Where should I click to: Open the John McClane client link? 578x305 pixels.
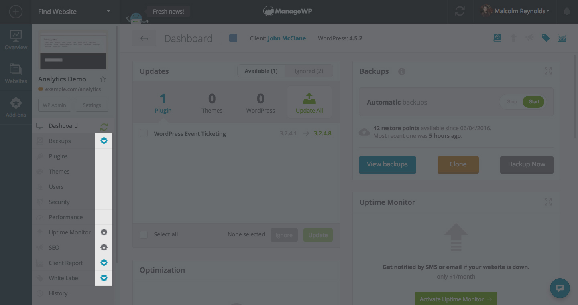coord(287,38)
